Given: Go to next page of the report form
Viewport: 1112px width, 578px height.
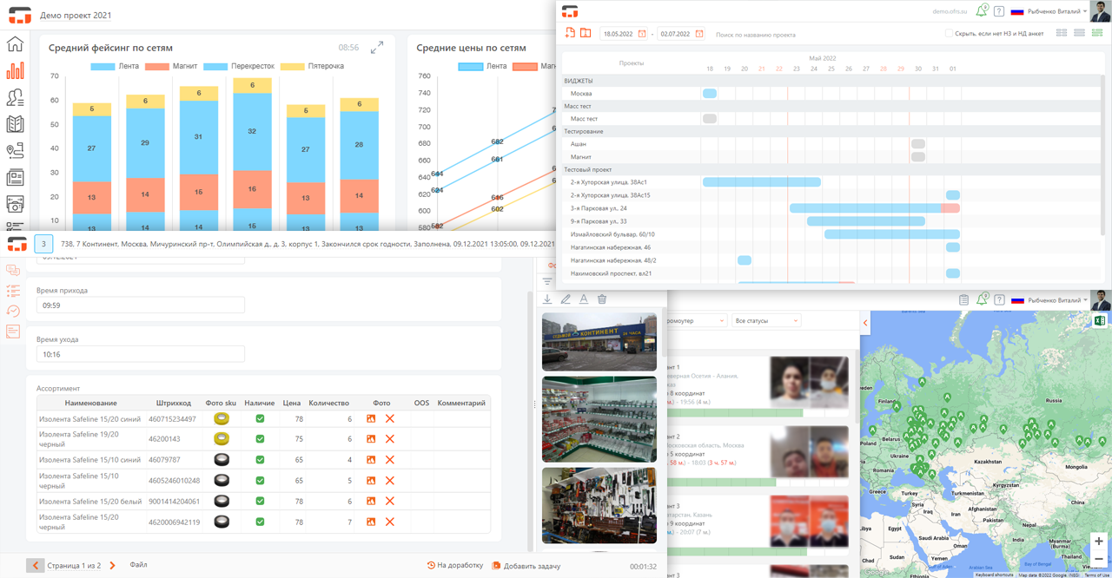Looking at the screenshot, I should (111, 565).
